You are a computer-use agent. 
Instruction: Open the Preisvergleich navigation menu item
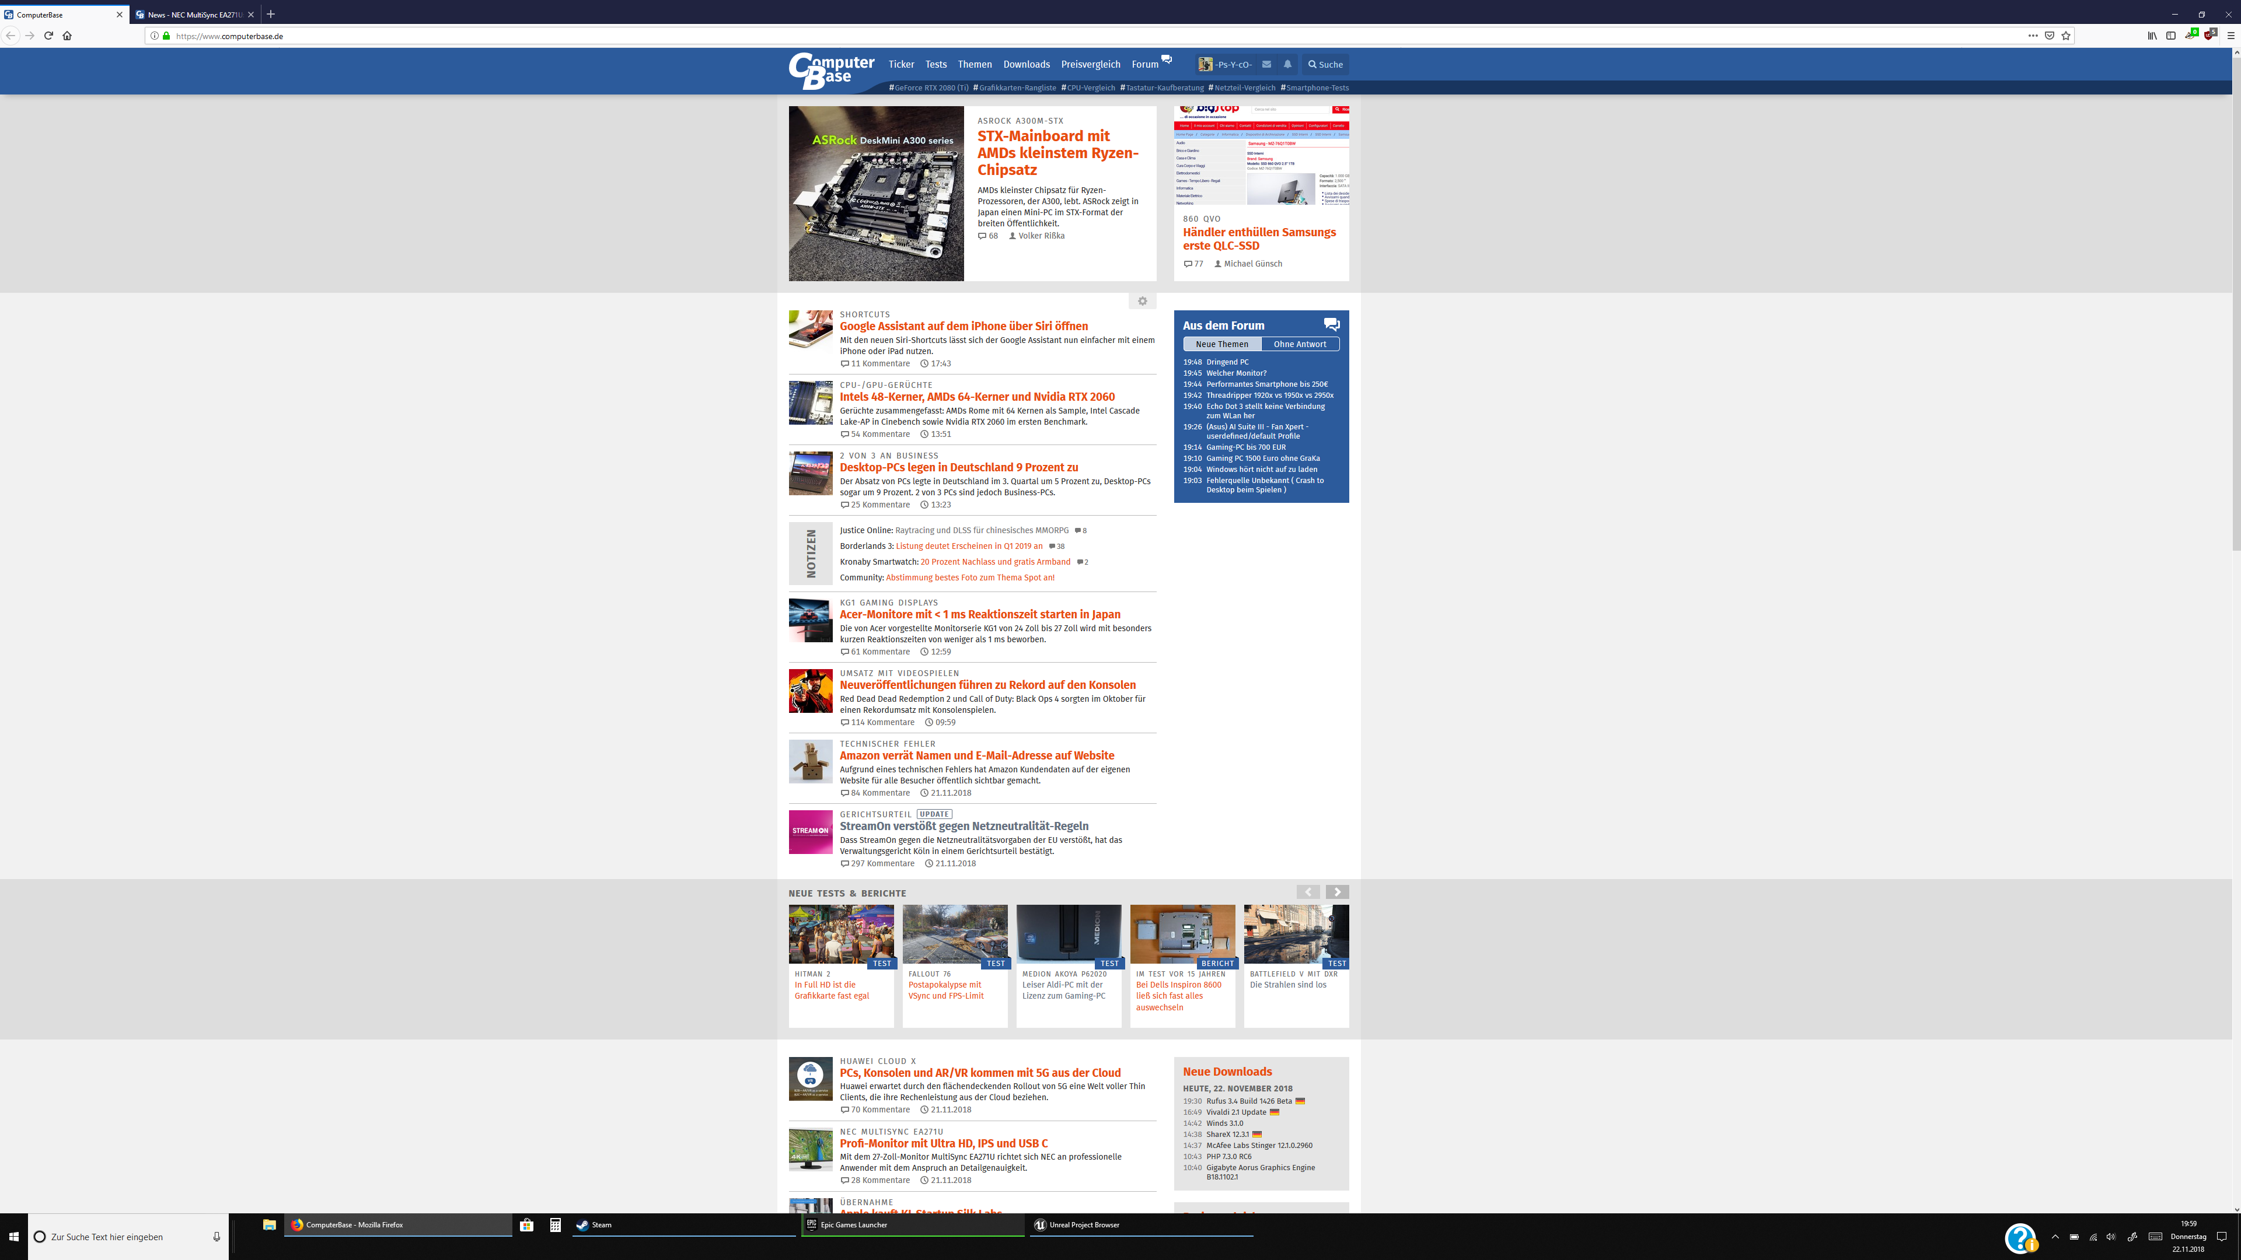(1090, 64)
